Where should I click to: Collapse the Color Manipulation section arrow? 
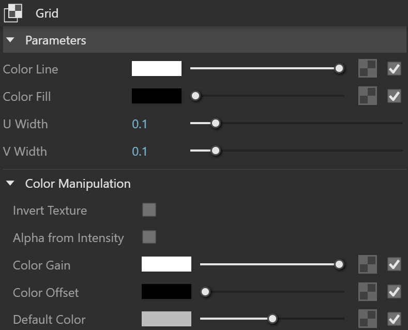tap(10, 183)
